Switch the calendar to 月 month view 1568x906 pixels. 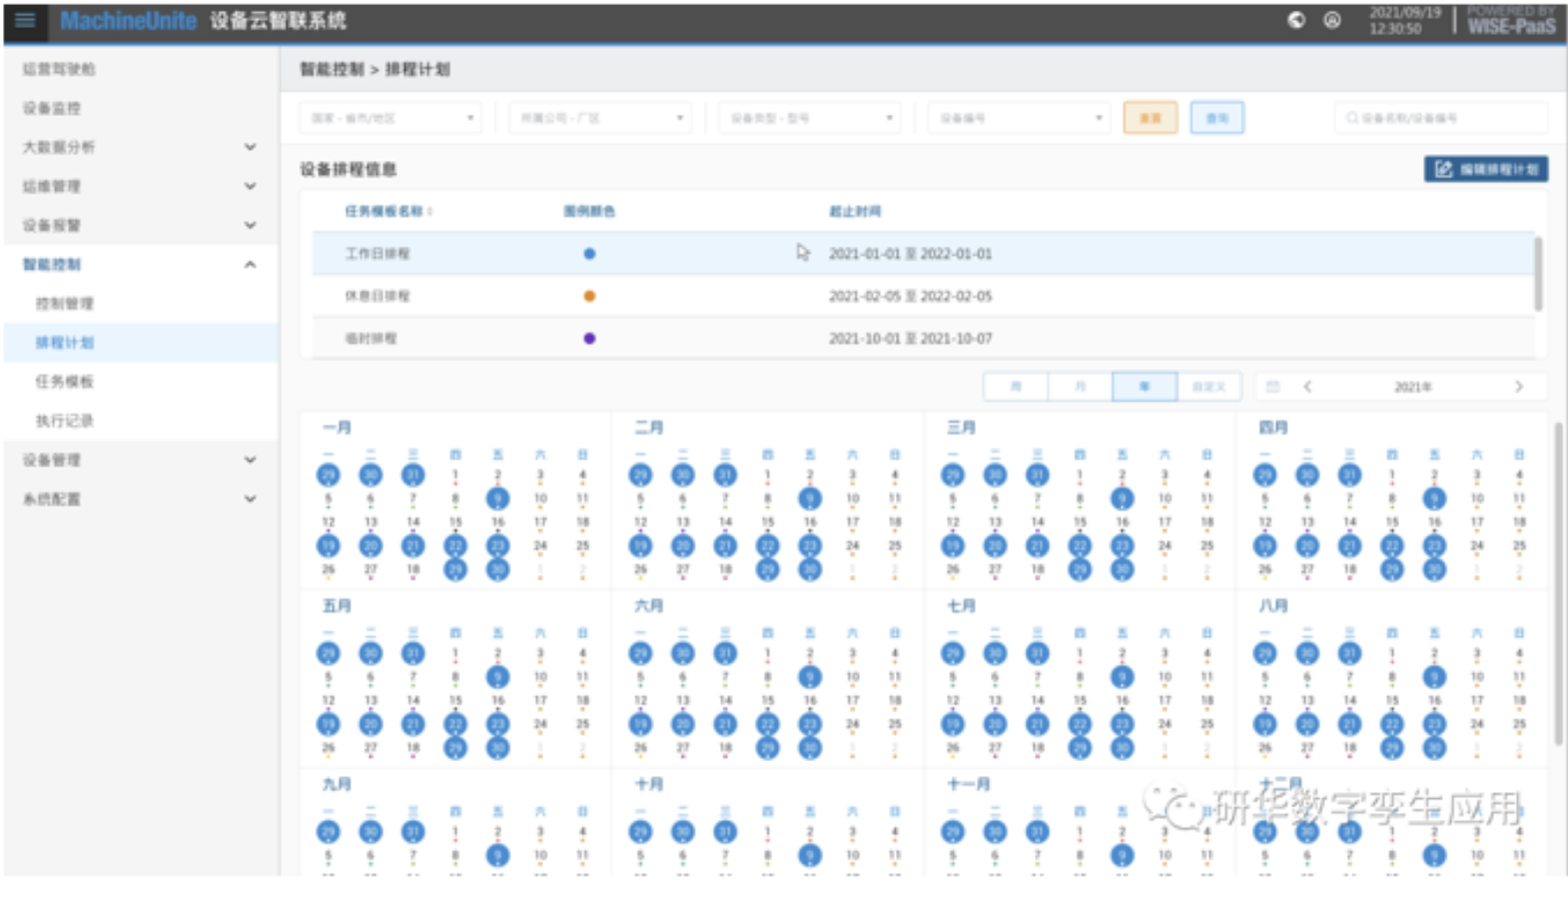(x=1080, y=387)
